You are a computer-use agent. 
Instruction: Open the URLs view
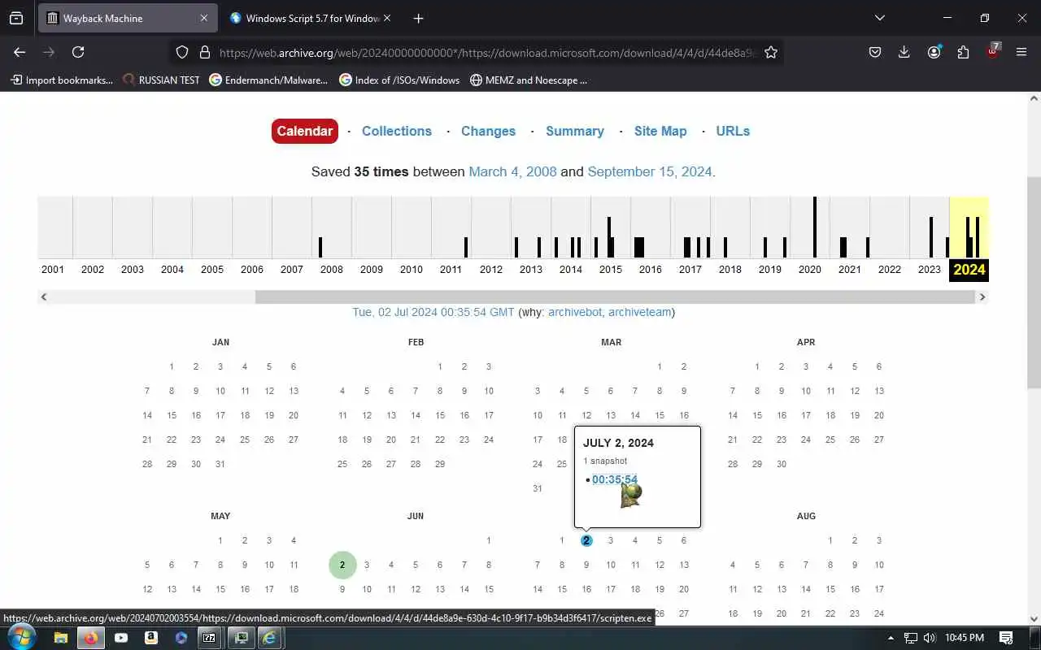click(733, 131)
